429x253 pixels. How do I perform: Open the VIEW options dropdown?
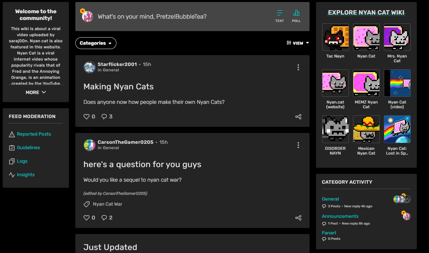[298, 43]
